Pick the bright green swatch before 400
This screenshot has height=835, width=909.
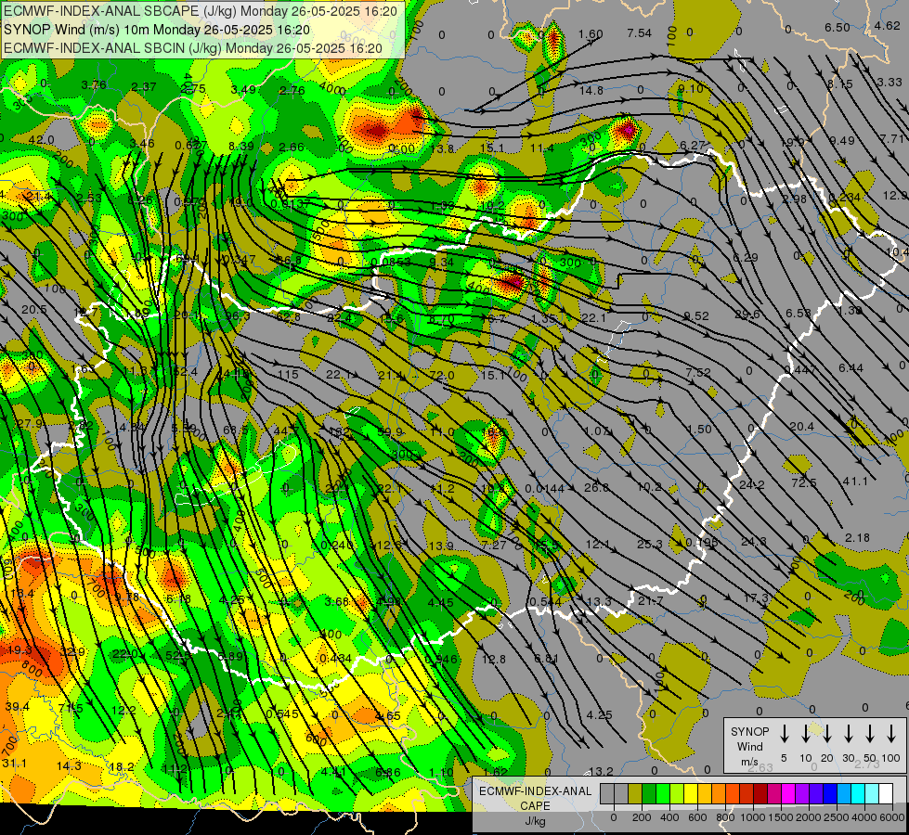pos(663,793)
